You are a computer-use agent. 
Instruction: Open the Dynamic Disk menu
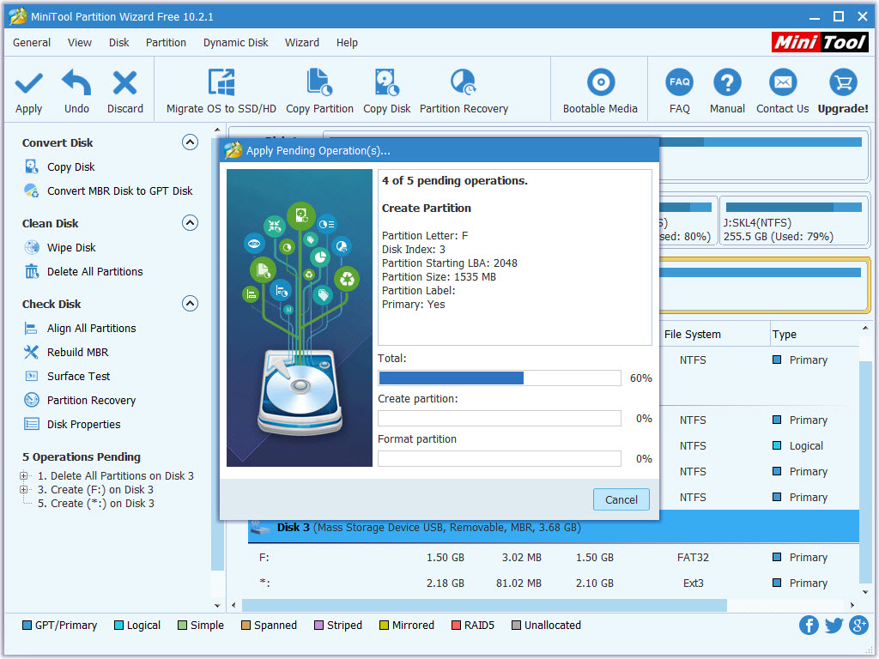tap(235, 42)
